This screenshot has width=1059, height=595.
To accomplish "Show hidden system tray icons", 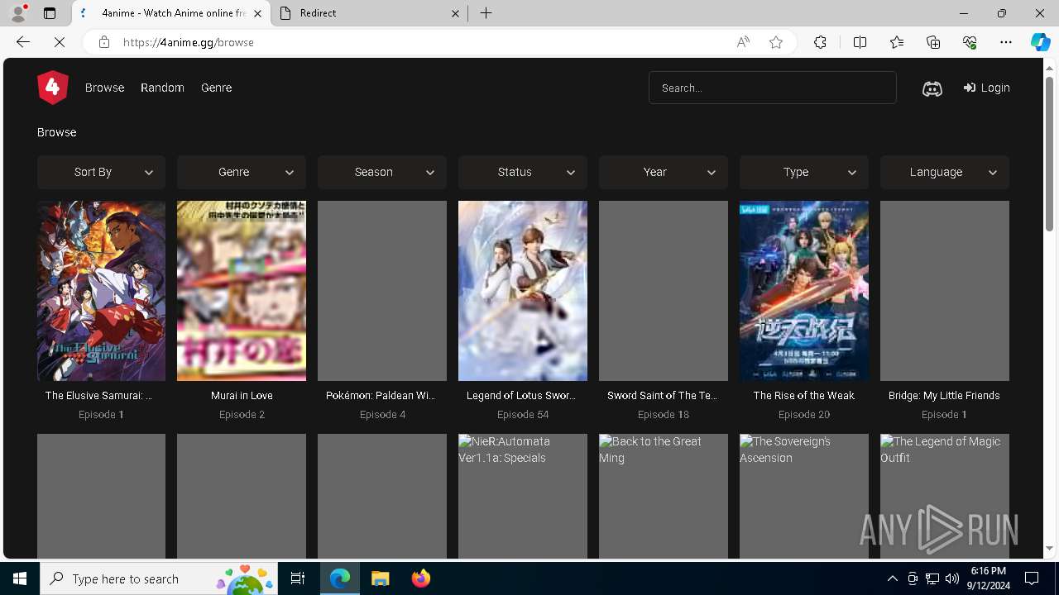I will tap(892, 578).
